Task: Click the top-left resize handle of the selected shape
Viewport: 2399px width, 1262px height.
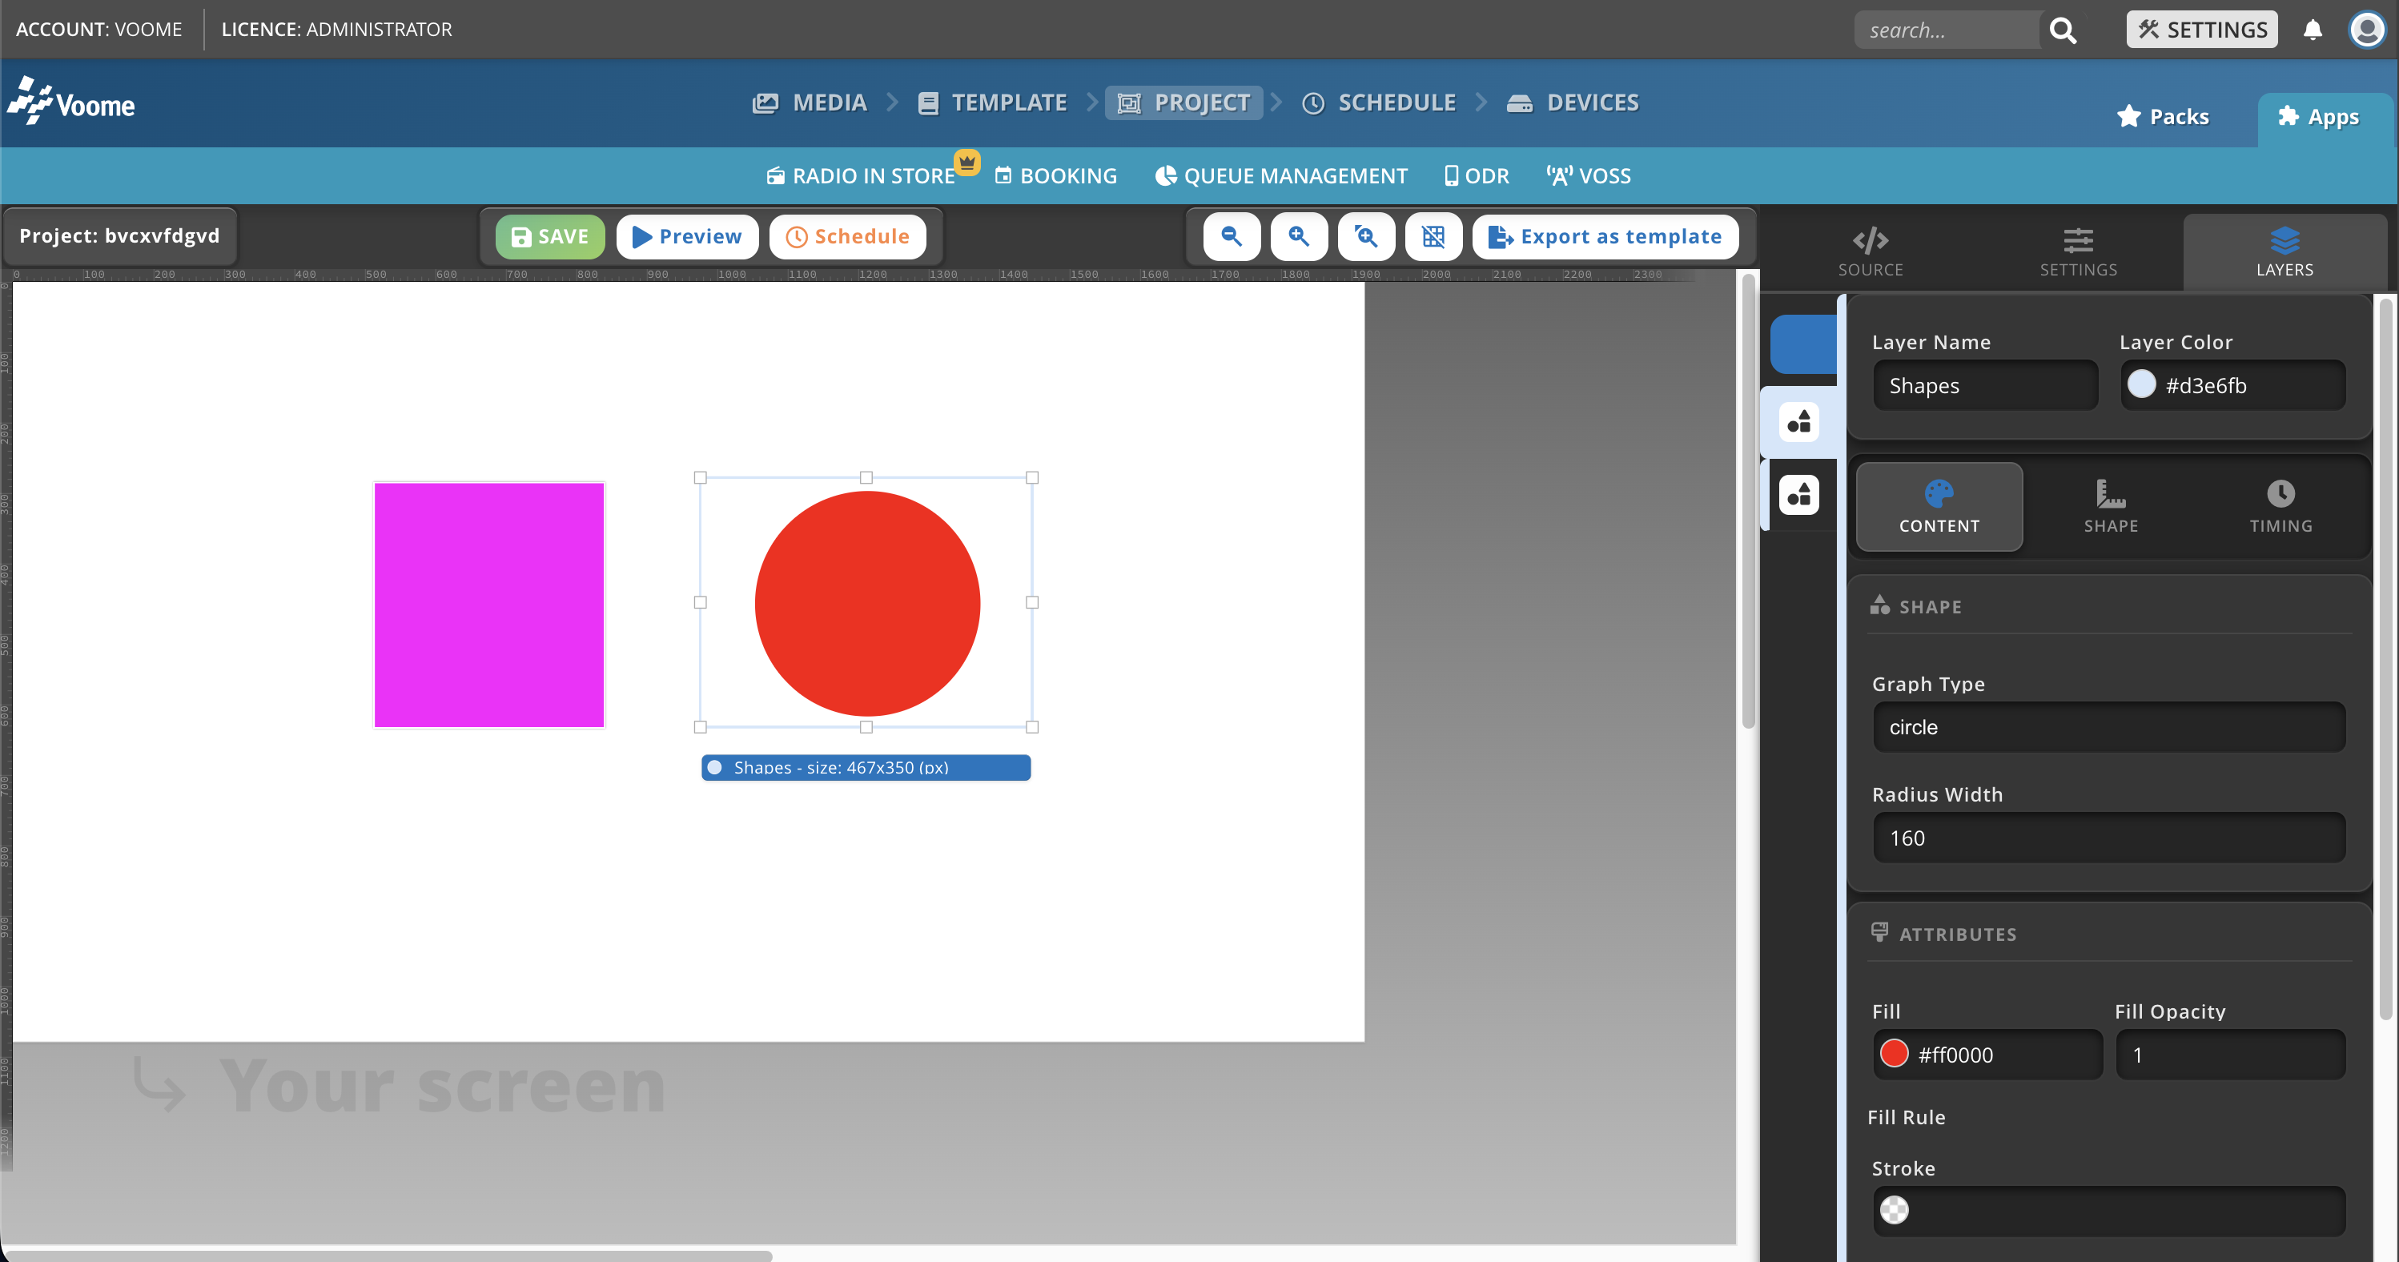Action: coord(701,478)
